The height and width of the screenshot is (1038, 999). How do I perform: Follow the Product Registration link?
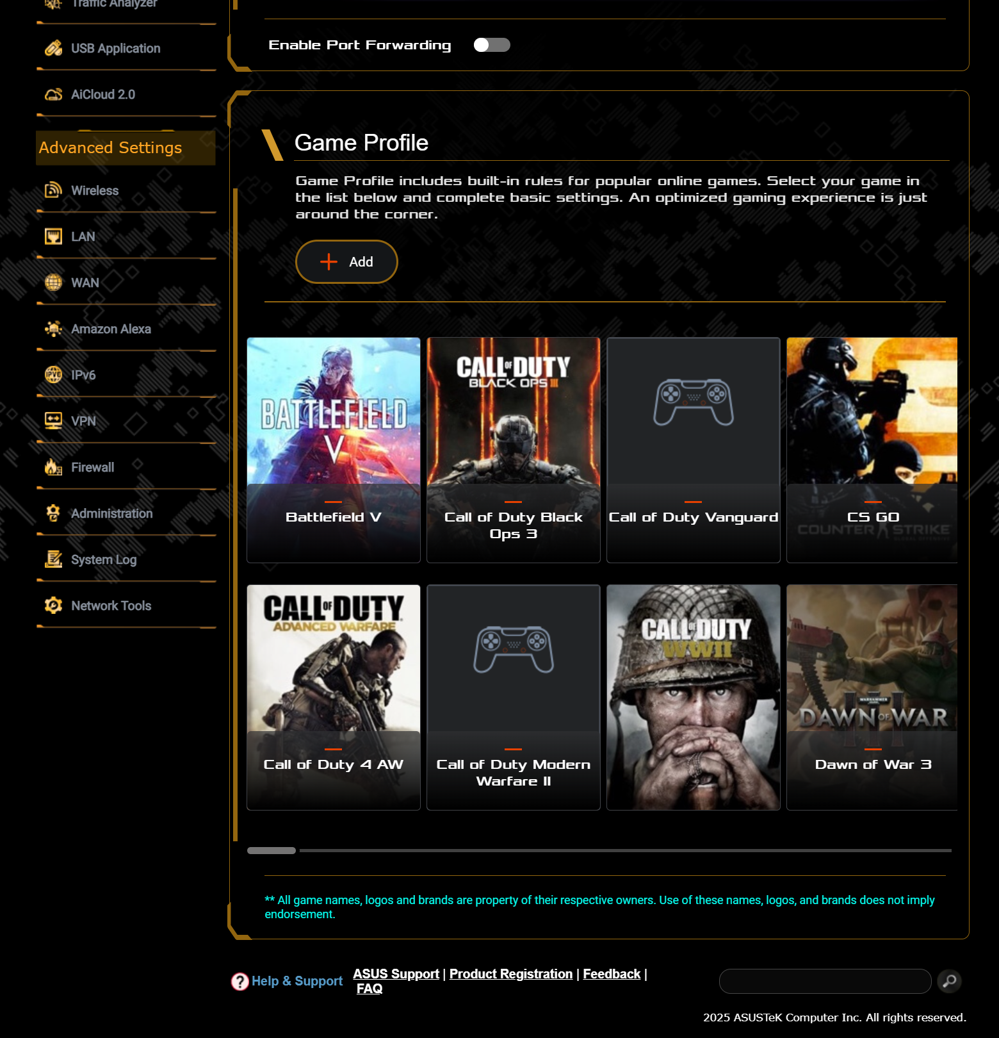pos(511,974)
